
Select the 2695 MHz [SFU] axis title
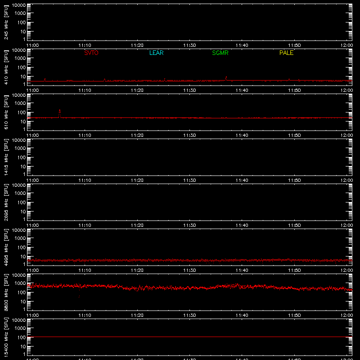tap(6, 202)
